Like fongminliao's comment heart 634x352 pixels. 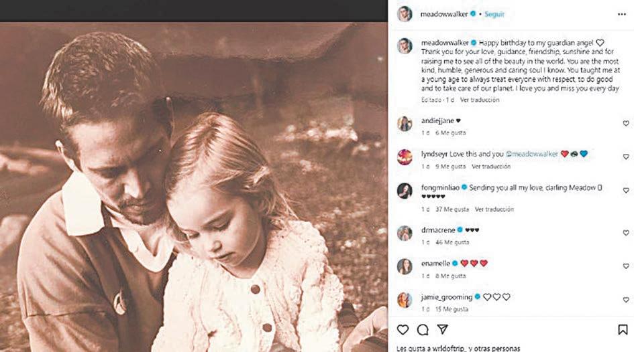(625, 191)
